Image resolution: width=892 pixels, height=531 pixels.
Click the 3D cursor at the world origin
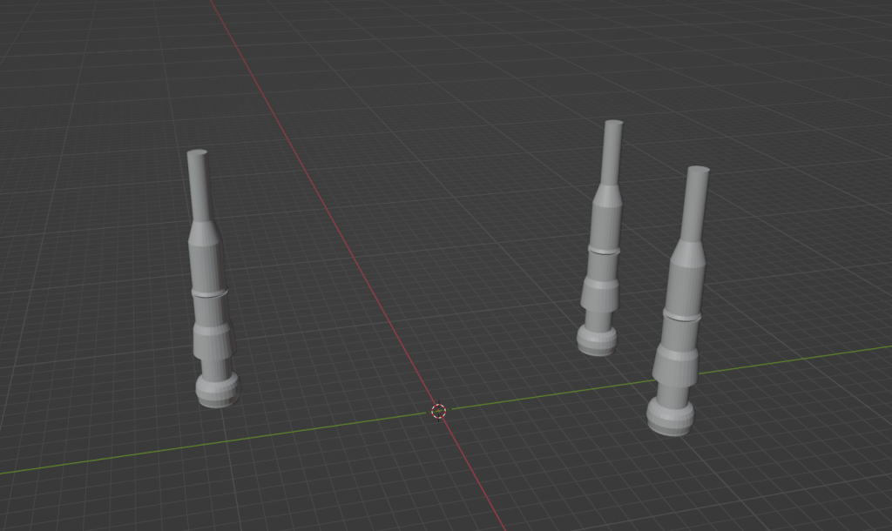[438, 411]
